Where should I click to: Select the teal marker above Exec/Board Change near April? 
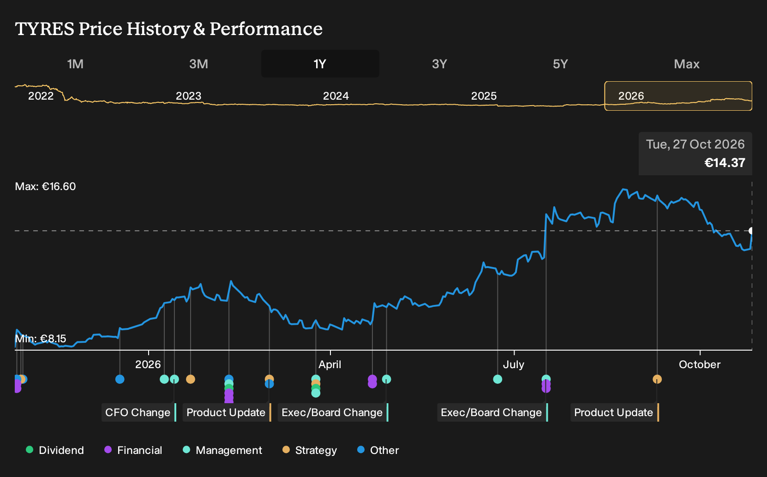tap(386, 379)
